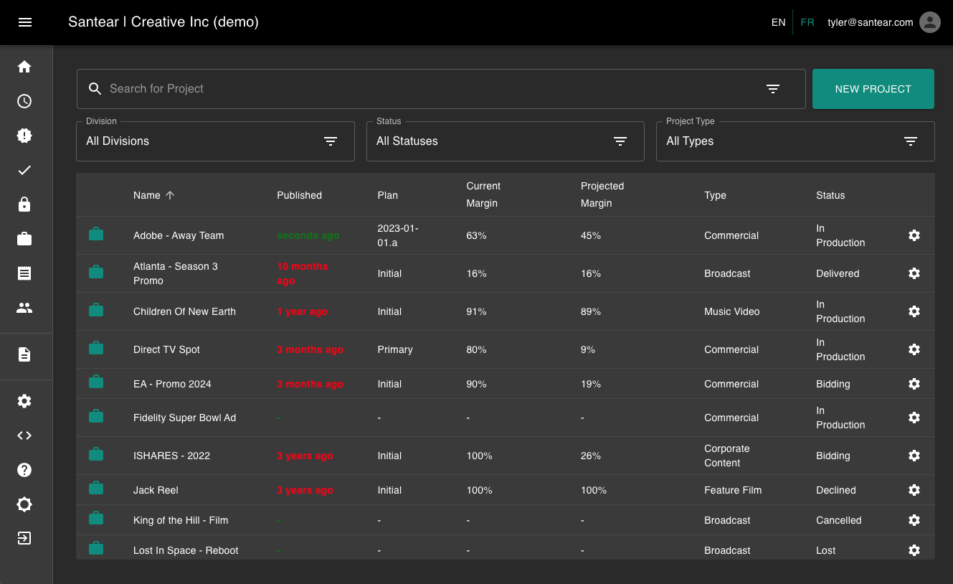Click the logout icon in sidebar
The height and width of the screenshot is (584, 953).
[x=24, y=539]
